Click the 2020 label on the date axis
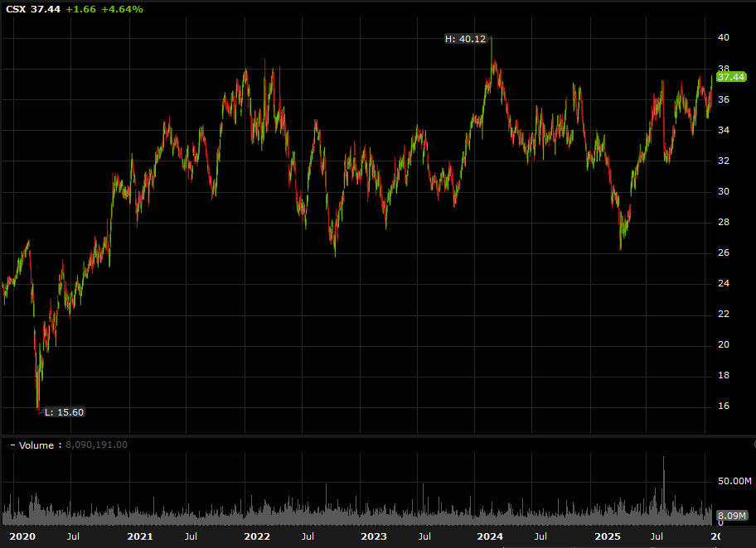Image resolution: width=756 pixels, height=548 pixels. (x=22, y=536)
